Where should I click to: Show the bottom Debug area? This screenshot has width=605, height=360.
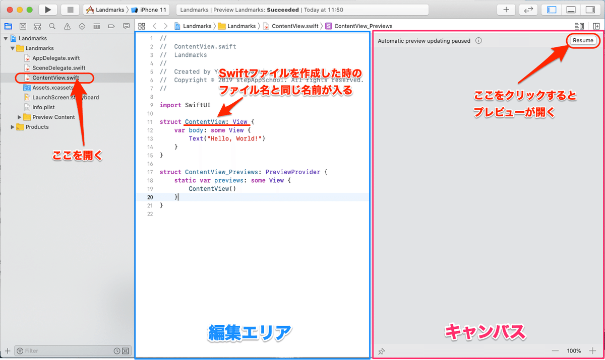coord(570,9)
